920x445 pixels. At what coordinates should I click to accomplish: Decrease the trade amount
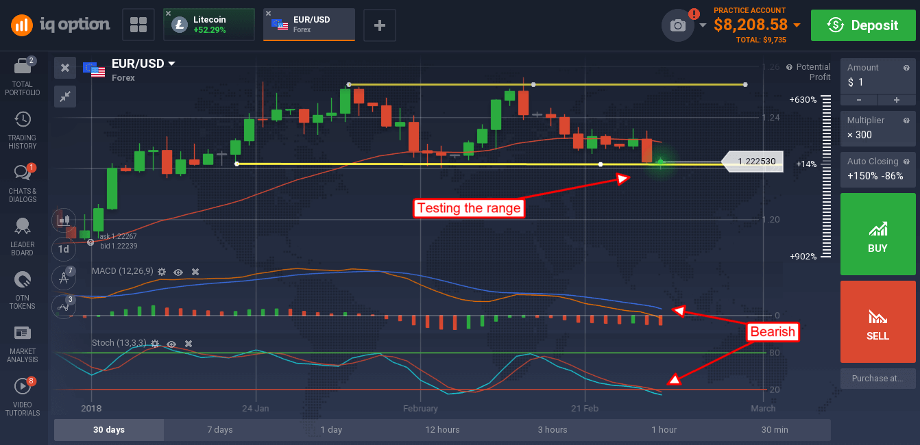tap(859, 100)
